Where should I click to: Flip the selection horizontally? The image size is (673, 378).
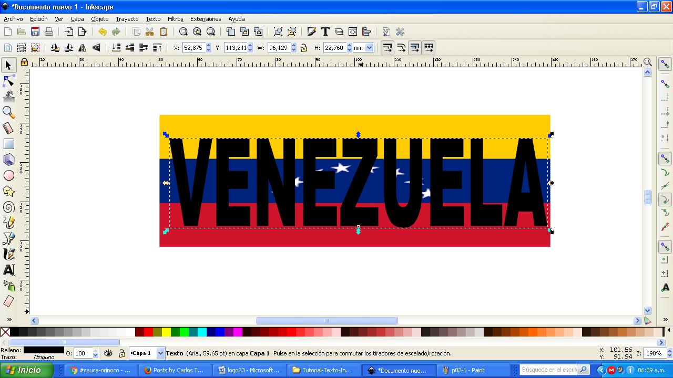83,48
